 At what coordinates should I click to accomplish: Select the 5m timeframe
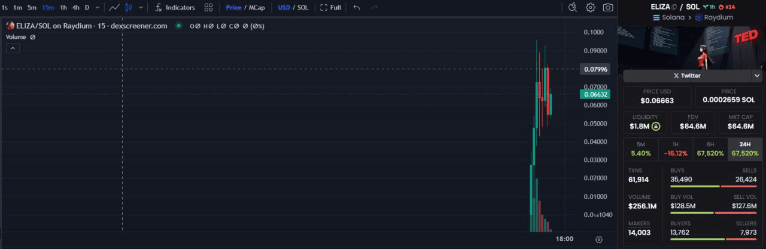click(32, 8)
